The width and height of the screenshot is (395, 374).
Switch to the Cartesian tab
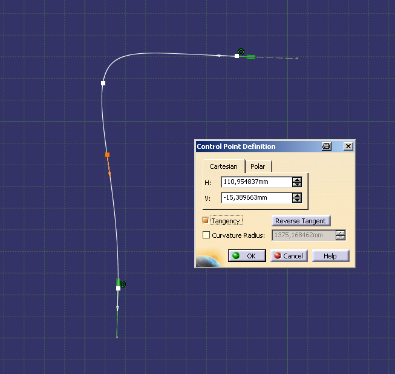pos(223,166)
